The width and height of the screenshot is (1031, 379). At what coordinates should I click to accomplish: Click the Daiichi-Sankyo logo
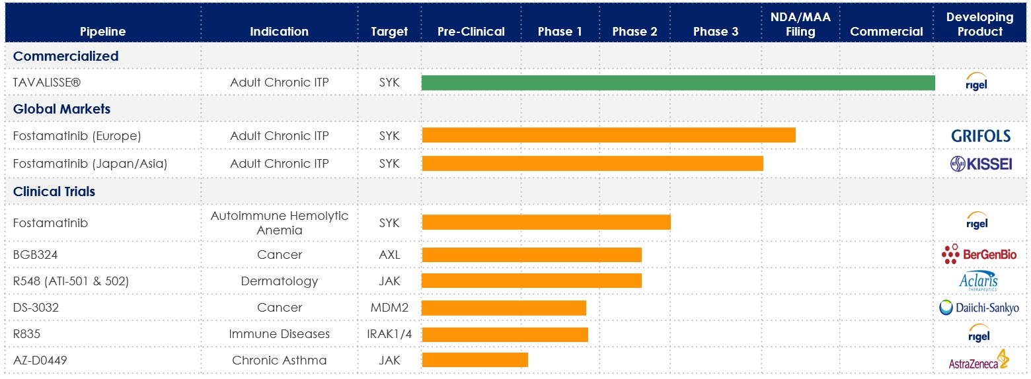(979, 308)
